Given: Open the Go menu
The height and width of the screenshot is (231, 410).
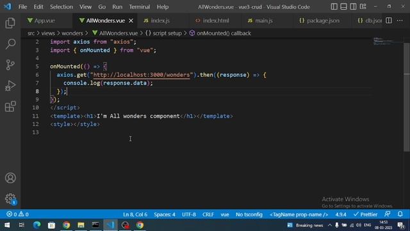Looking at the screenshot, I should click(102, 7).
